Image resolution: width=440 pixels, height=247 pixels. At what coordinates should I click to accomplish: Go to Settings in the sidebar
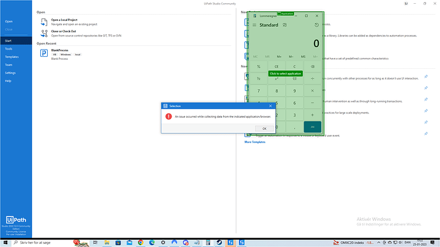tap(10, 73)
